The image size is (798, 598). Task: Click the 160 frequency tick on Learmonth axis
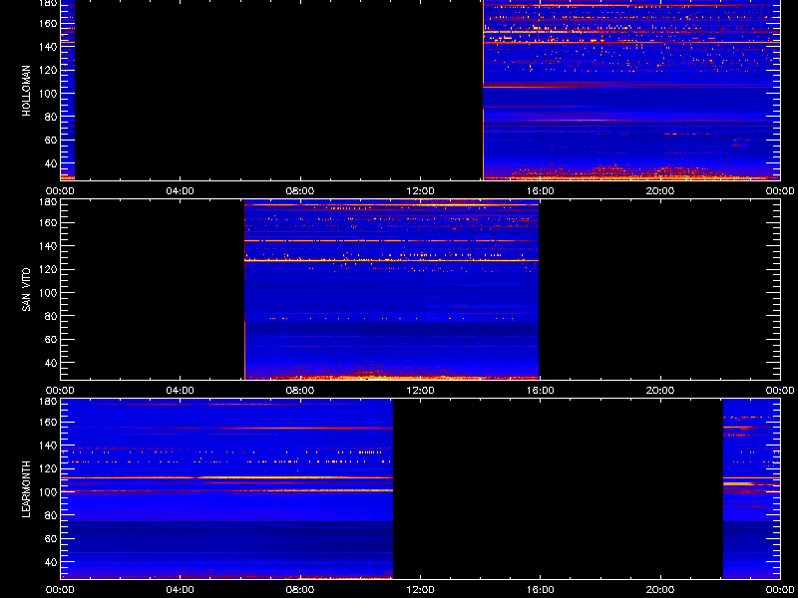pyautogui.click(x=49, y=422)
